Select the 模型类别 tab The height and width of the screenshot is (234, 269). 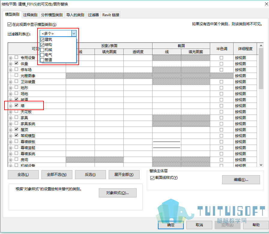click(12, 14)
